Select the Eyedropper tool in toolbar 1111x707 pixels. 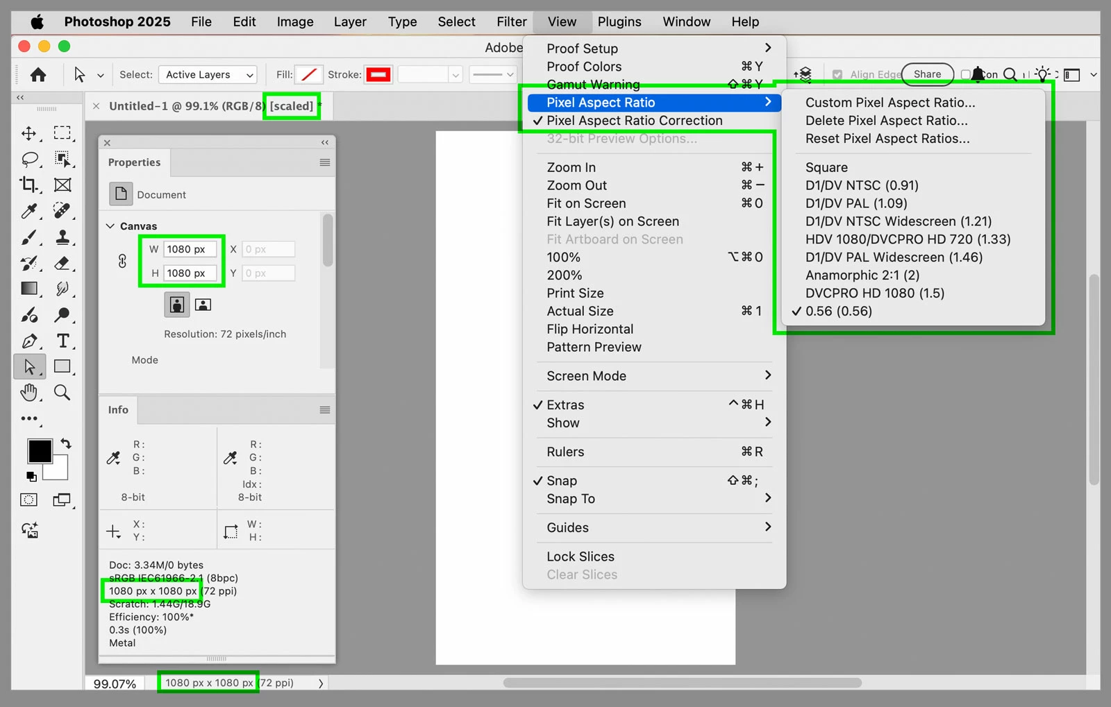click(29, 211)
